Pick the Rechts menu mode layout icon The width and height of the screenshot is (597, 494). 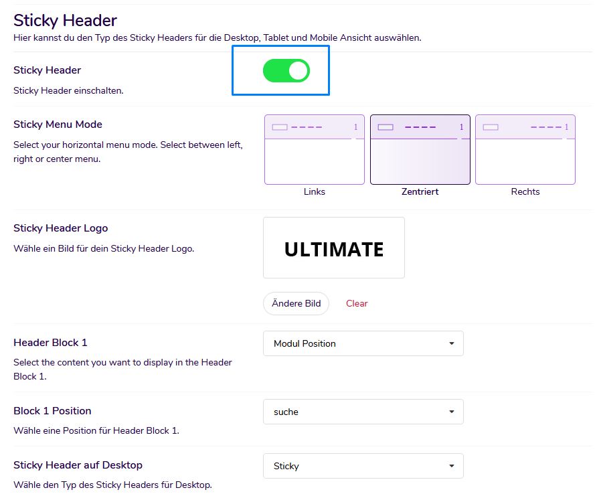click(x=525, y=149)
